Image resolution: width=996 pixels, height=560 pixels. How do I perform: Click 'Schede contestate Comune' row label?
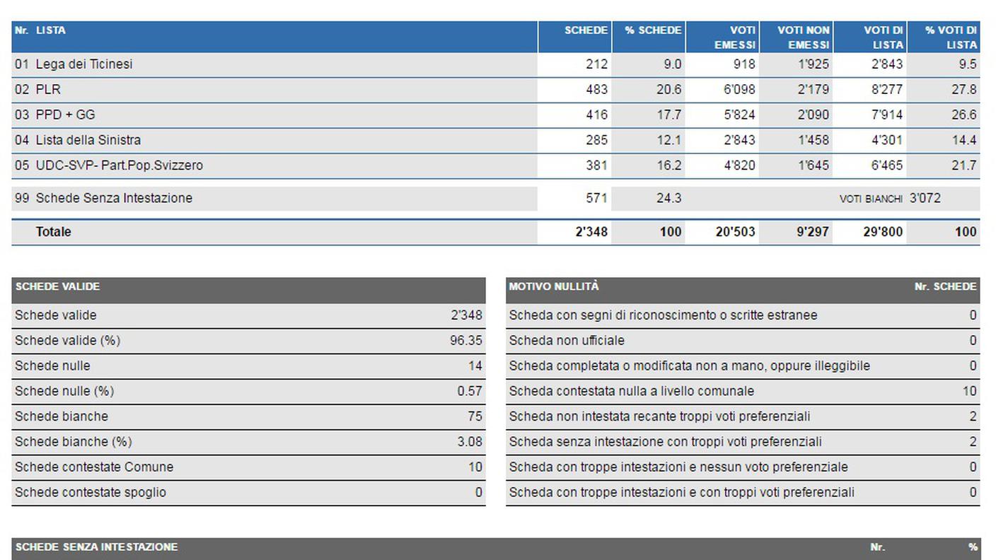coord(94,467)
